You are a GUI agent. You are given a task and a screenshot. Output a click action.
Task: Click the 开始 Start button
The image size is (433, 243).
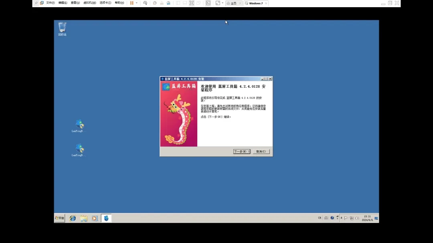59,218
